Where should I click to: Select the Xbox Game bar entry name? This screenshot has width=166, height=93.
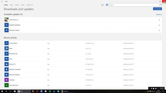coord(14,85)
